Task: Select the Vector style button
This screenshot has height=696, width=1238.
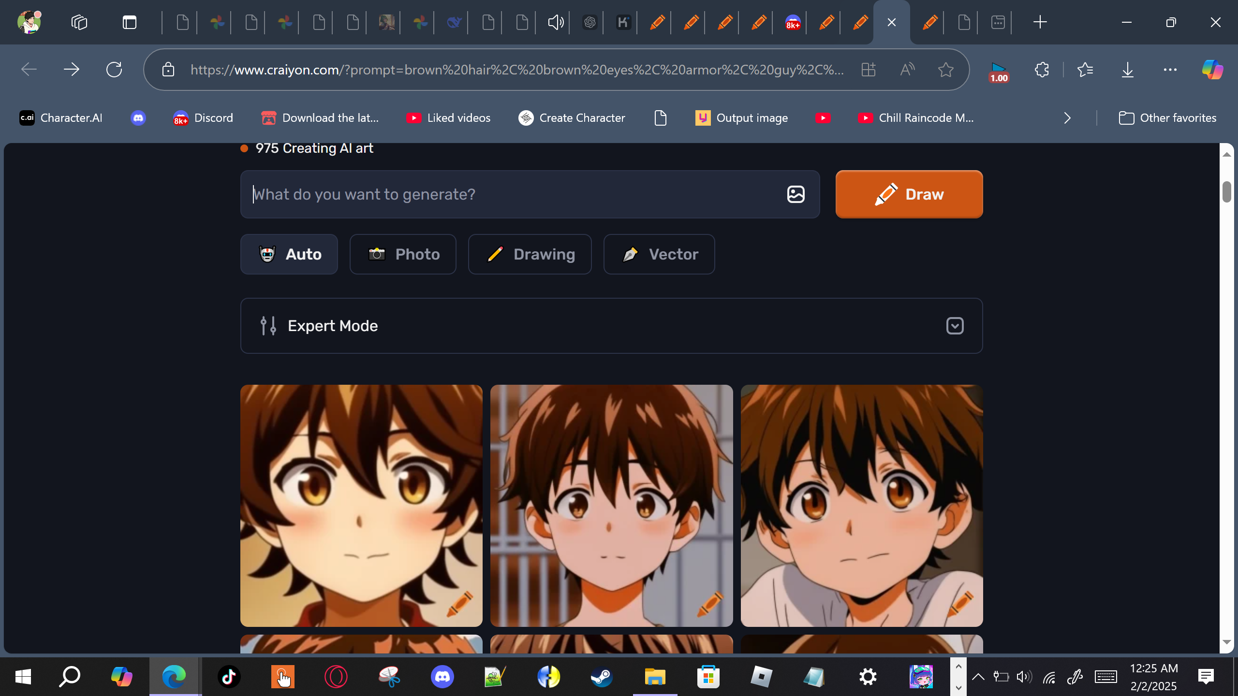Action: (x=659, y=254)
